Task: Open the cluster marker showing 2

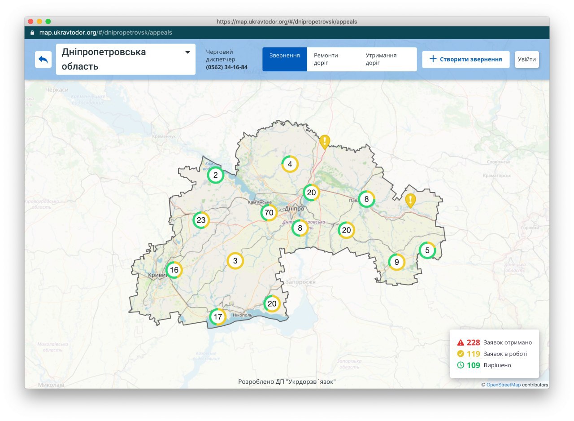Action: (x=216, y=175)
